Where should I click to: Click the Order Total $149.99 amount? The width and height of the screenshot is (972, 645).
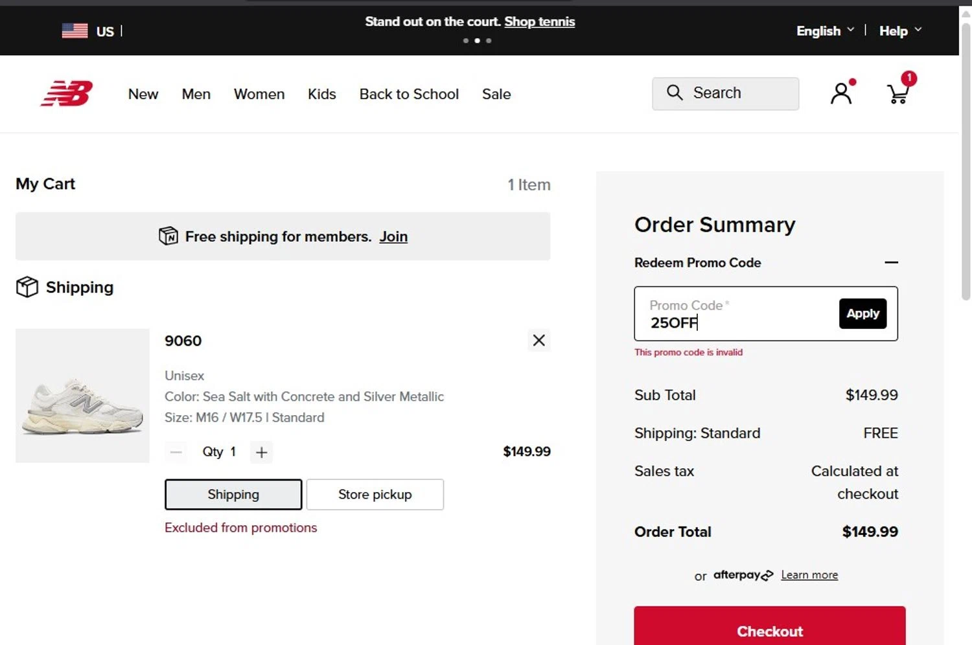(870, 532)
